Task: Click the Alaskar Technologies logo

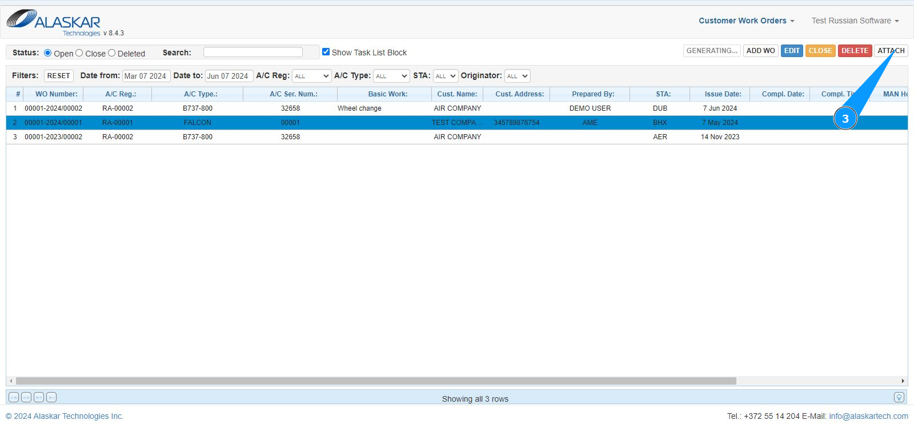Action: tap(54, 22)
